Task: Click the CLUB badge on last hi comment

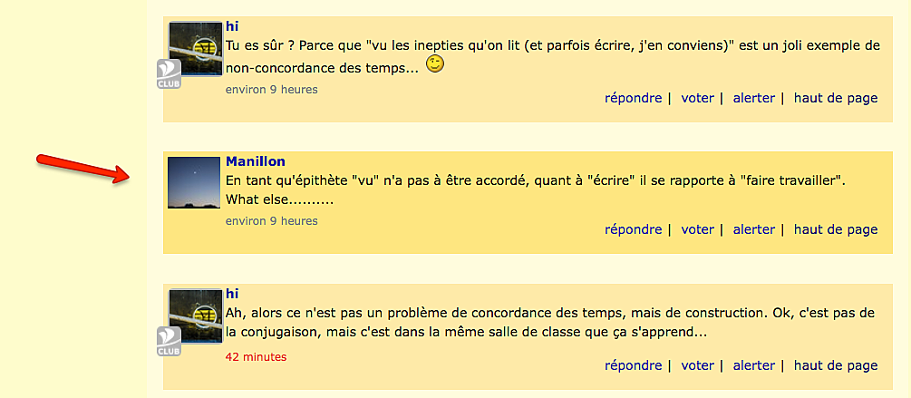Action: 169,342
